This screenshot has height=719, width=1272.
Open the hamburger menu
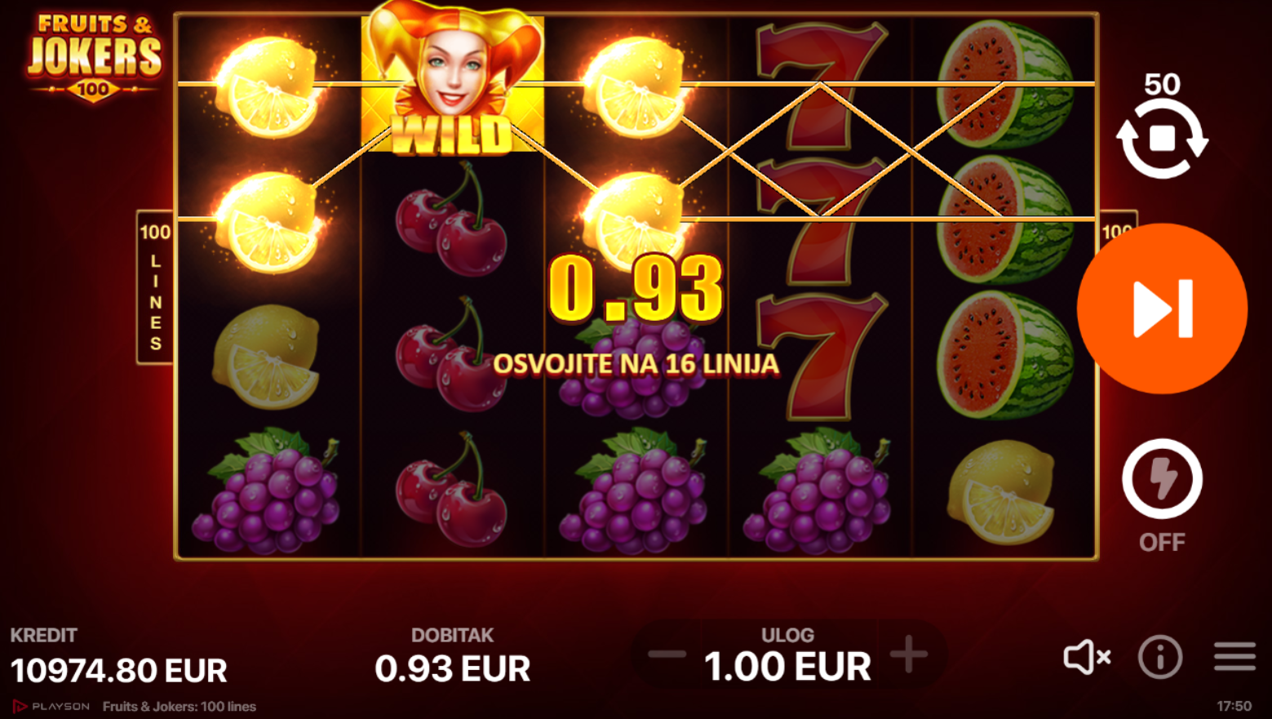(1234, 656)
